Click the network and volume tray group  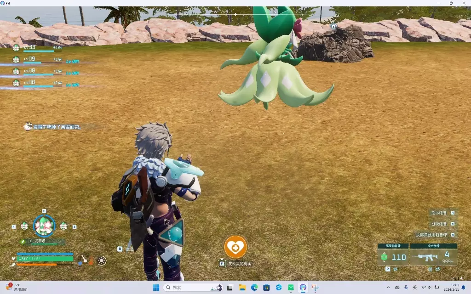pyautogui.click(x=430, y=288)
